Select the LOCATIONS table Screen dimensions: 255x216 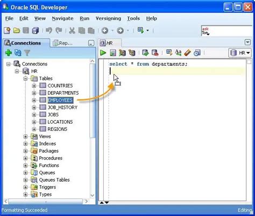point(60,122)
